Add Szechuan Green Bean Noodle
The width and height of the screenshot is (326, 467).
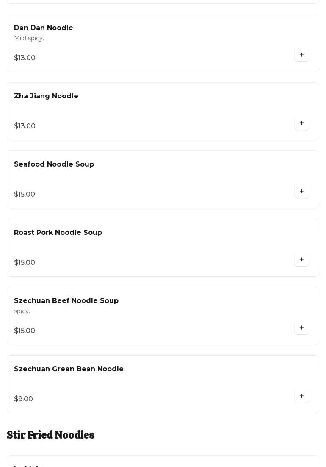(301, 396)
